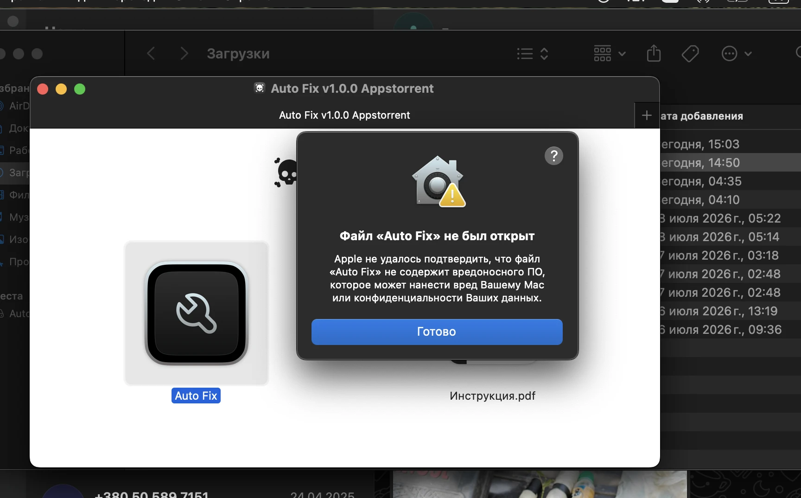Select the row dated июля 2026 г., 05:22
Screen dimensions: 801x498
pos(731,218)
